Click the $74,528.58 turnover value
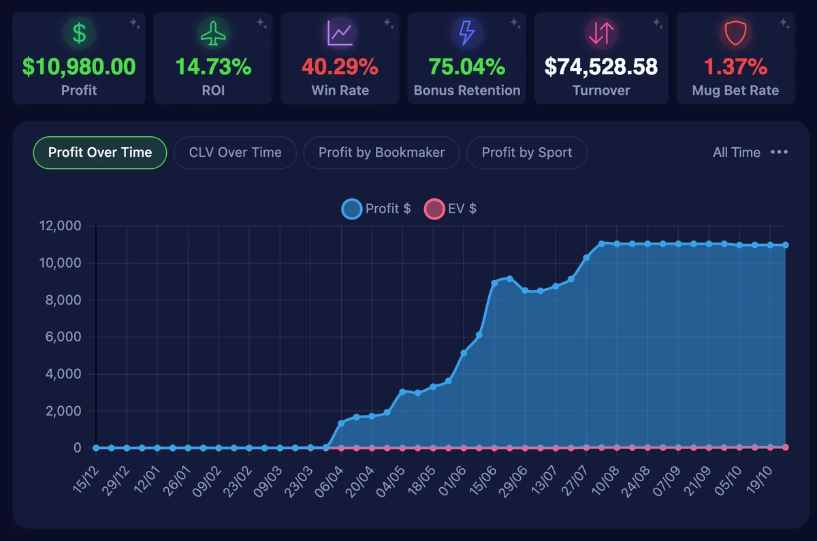Image resolution: width=817 pixels, height=541 pixels. click(601, 67)
